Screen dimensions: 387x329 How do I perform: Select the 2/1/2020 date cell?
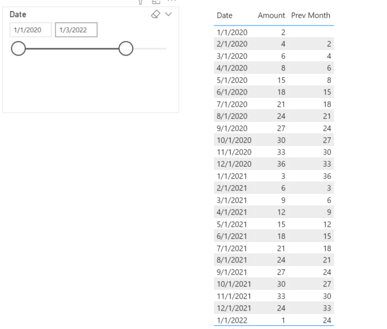(232, 44)
